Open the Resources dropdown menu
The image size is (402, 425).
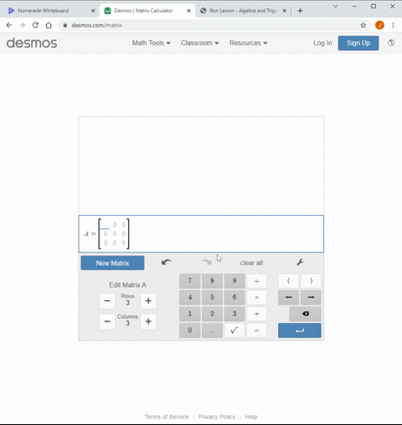click(249, 43)
